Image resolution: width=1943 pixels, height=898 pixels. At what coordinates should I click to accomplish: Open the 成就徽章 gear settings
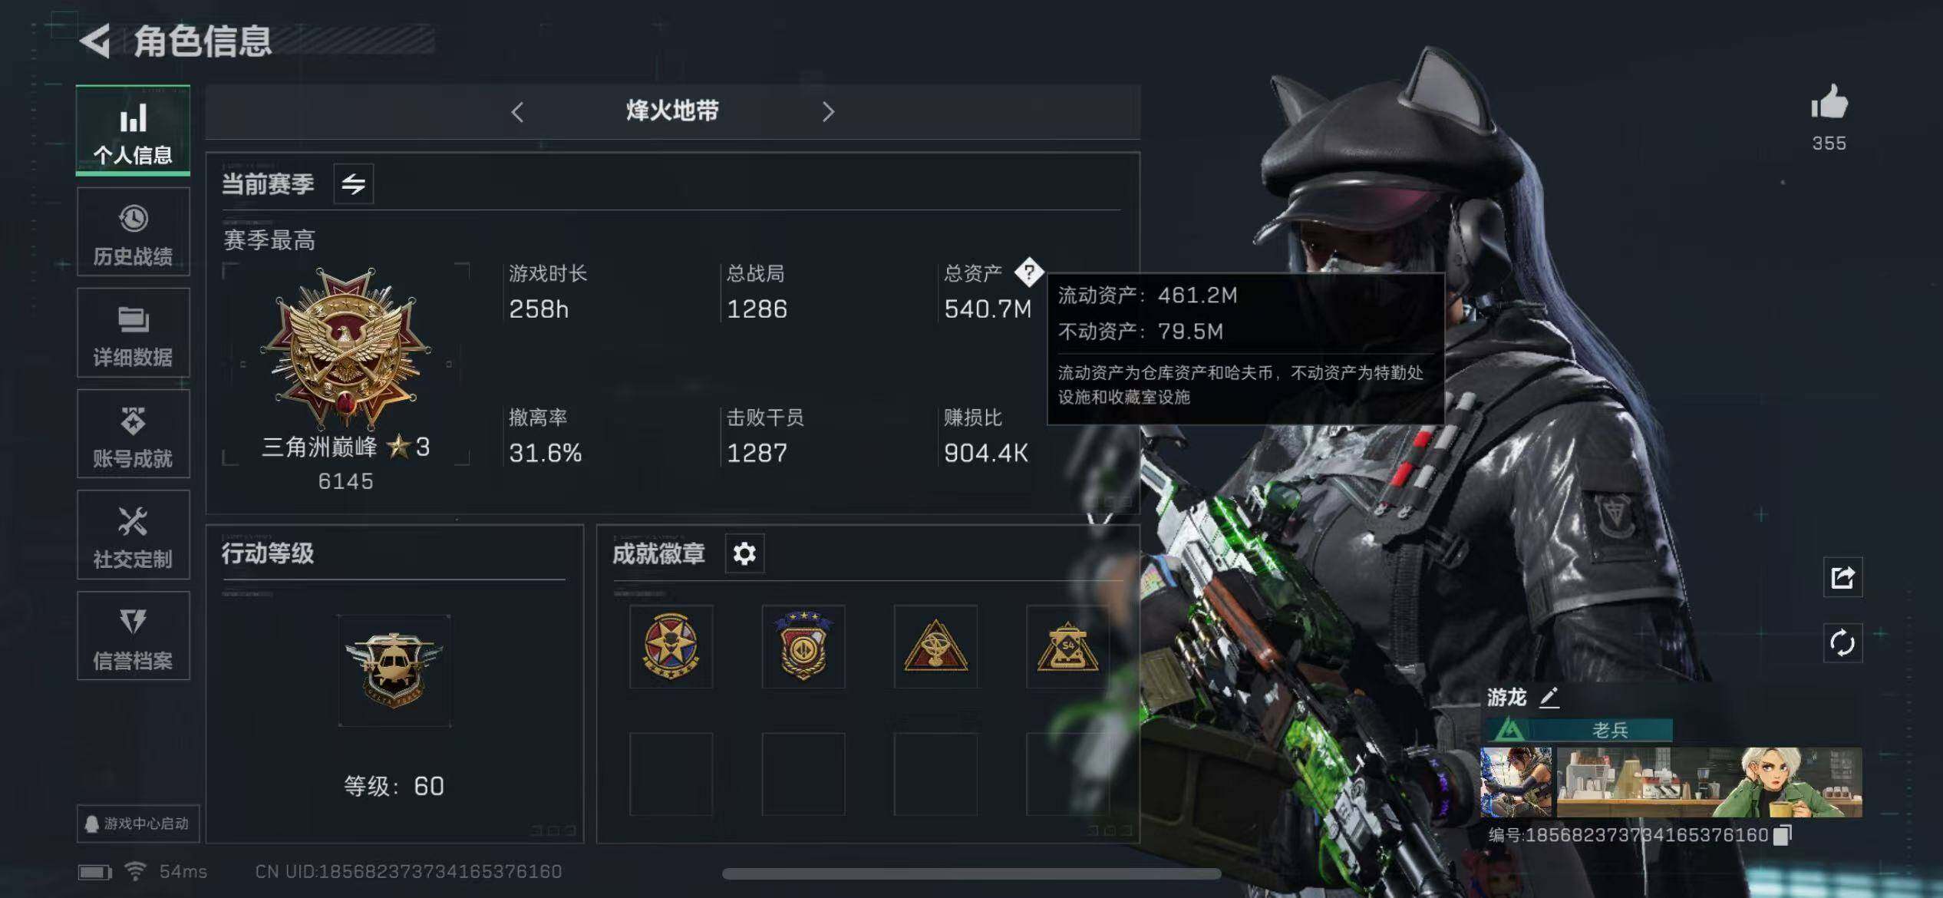[744, 553]
